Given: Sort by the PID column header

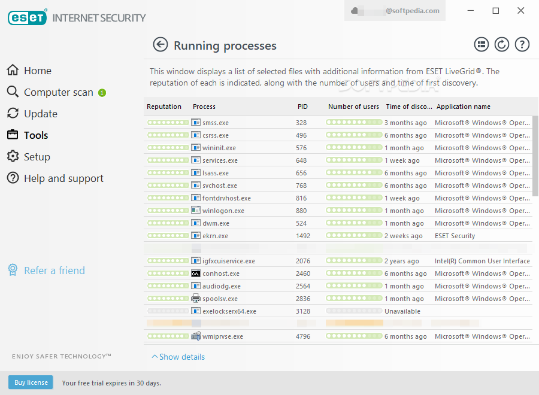Looking at the screenshot, I should 302,107.
